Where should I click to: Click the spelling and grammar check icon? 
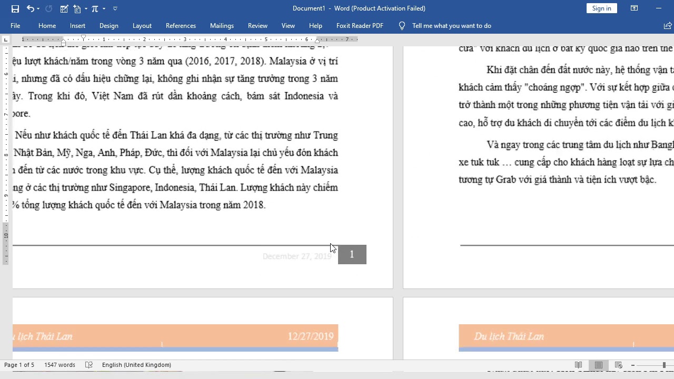click(x=89, y=365)
